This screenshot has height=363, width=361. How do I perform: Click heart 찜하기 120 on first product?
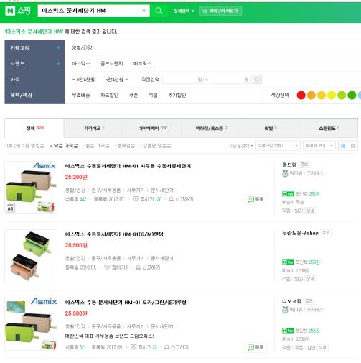pos(147,199)
